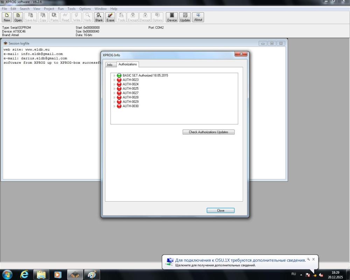Click the Tools toolbar icon
Screen dimensions: 350x280
click(x=121, y=17)
